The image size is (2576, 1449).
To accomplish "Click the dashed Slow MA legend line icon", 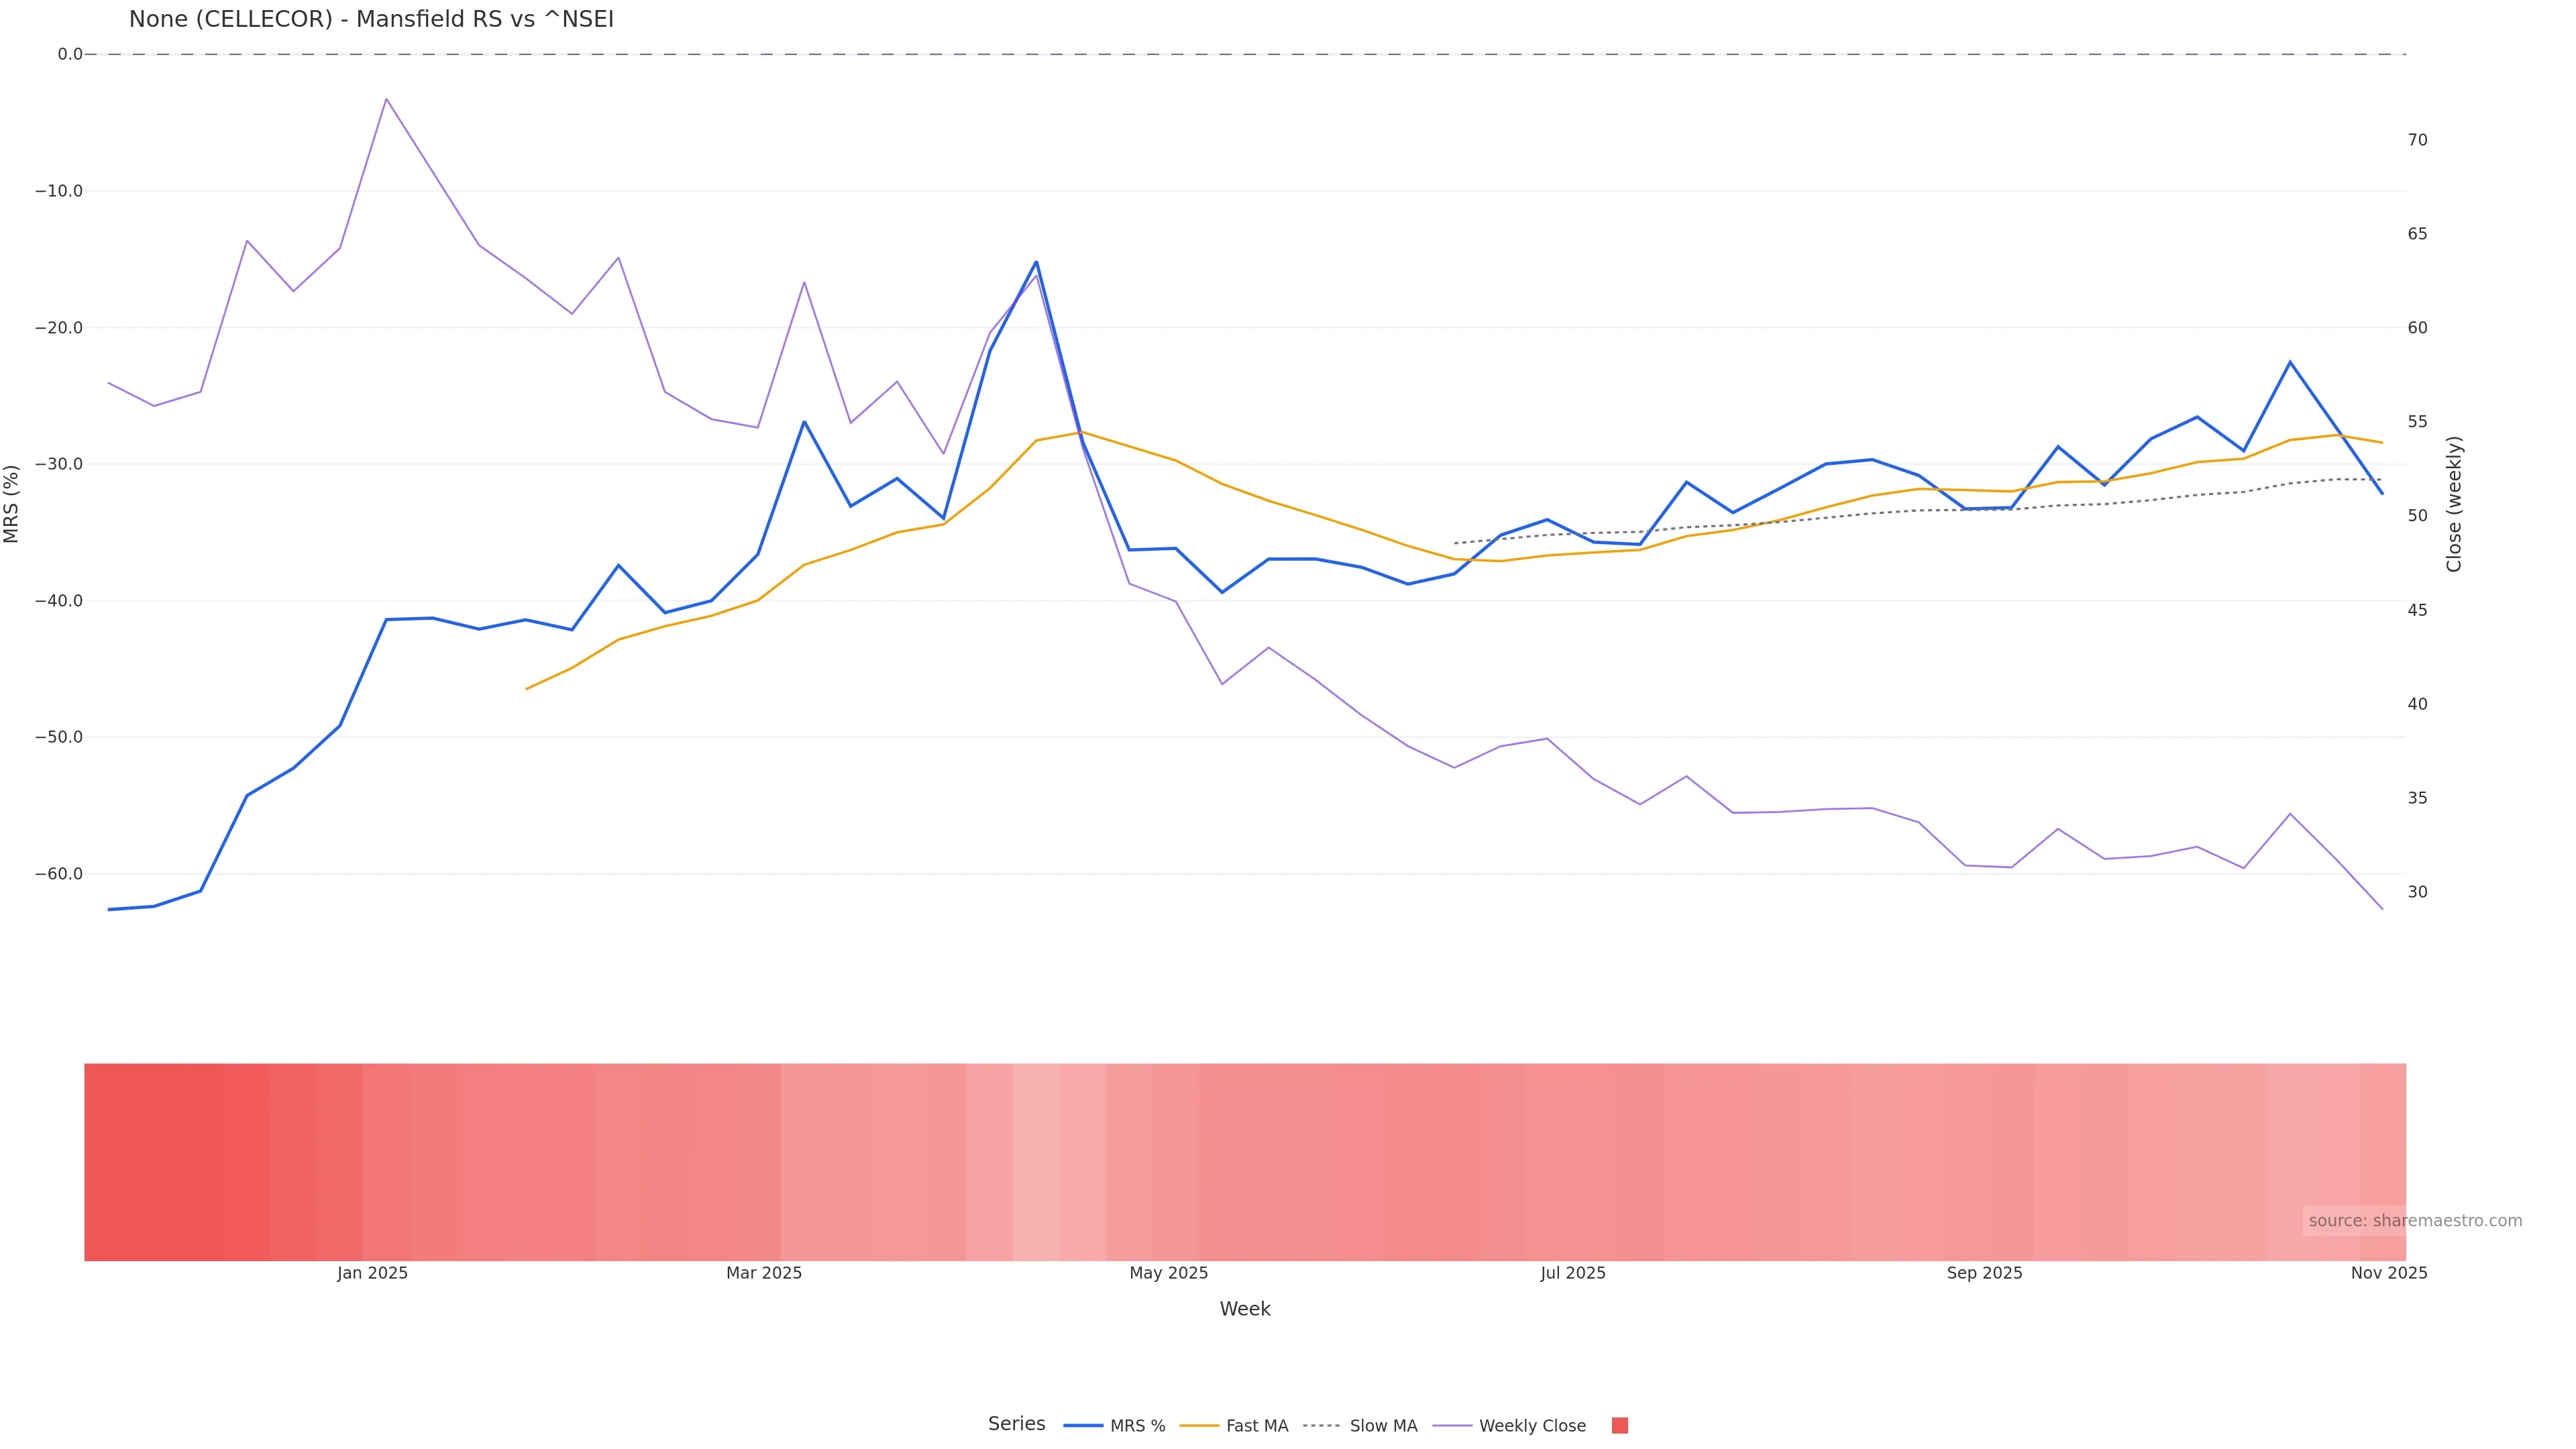I will pos(1322,1426).
